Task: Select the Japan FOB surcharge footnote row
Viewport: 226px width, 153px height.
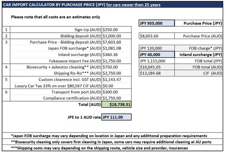Action: [112, 136]
